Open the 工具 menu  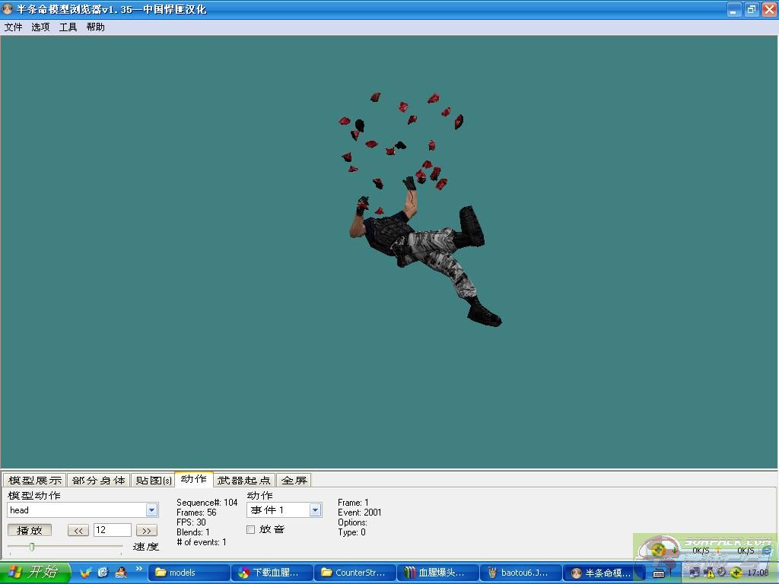pyautogui.click(x=68, y=27)
